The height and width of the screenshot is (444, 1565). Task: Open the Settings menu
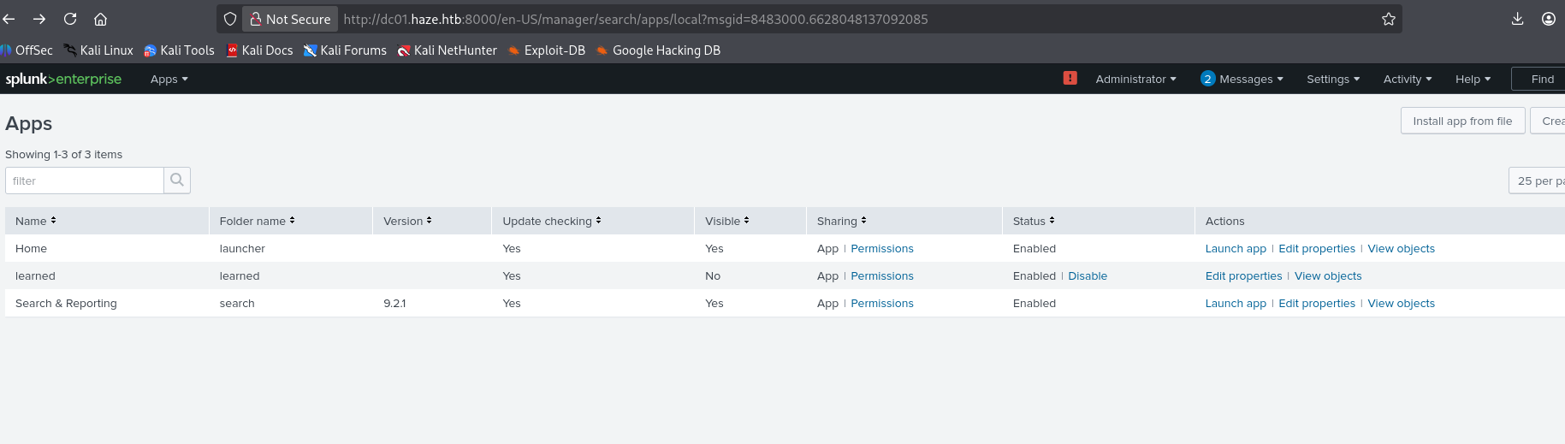point(1332,79)
